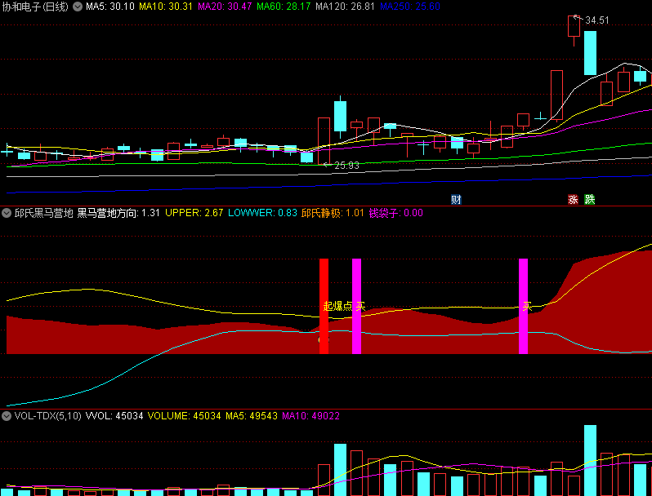
Task: Click the red 起爆点 signal bar
Action: [x=324, y=306]
